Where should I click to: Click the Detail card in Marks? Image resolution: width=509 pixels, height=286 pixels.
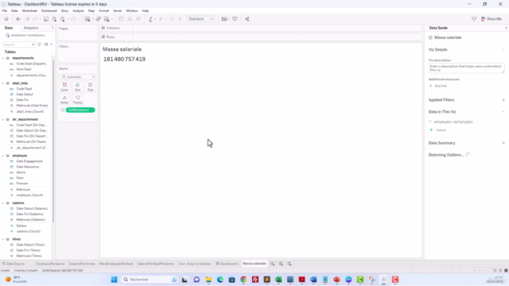tap(64, 99)
